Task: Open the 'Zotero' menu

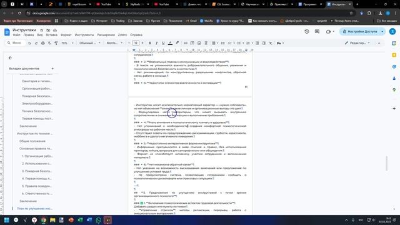Action: [x=122, y=35]
